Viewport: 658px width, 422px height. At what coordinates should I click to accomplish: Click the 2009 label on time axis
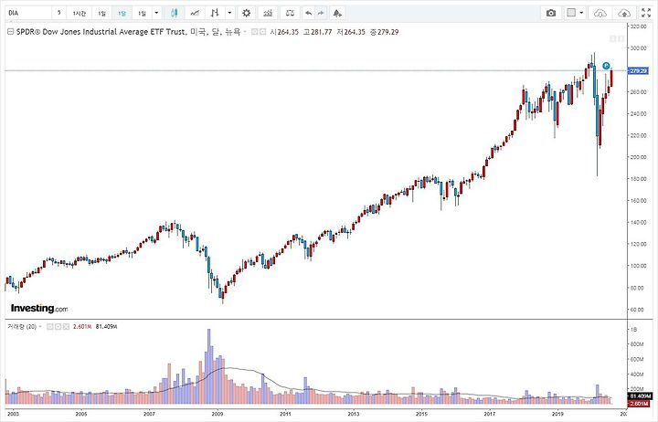218,414
